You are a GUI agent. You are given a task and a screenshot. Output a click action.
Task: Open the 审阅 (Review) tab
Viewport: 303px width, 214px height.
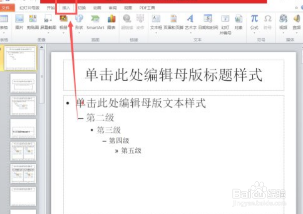coord(112,8)
